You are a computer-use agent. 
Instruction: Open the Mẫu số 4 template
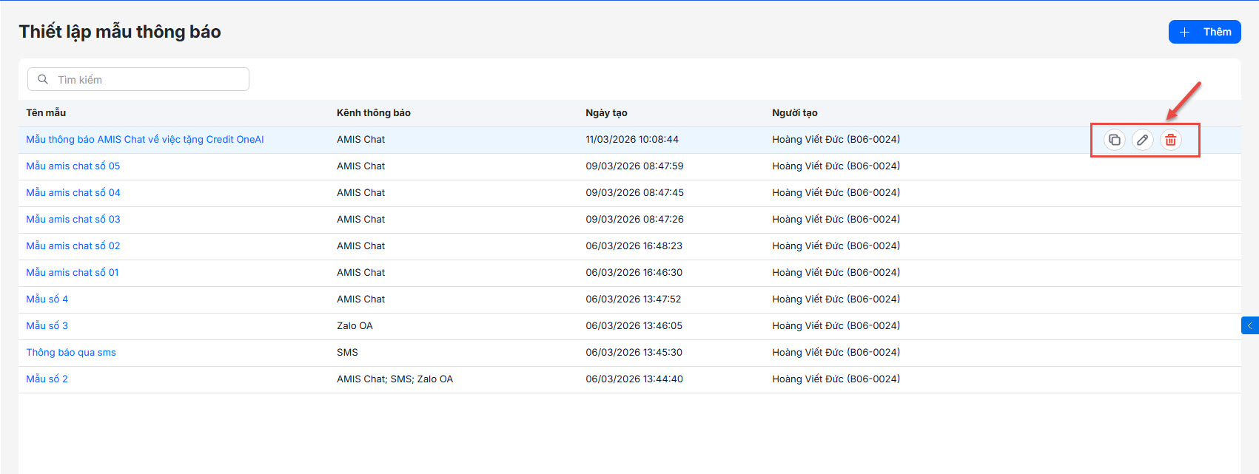47,299
